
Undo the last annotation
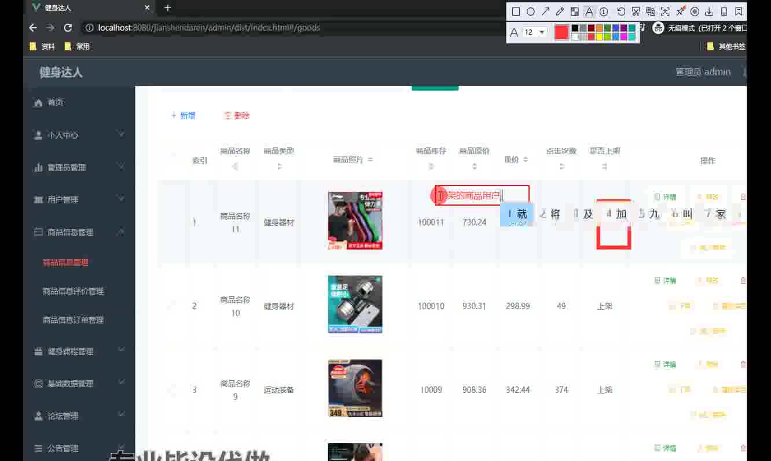click(621, 12)
